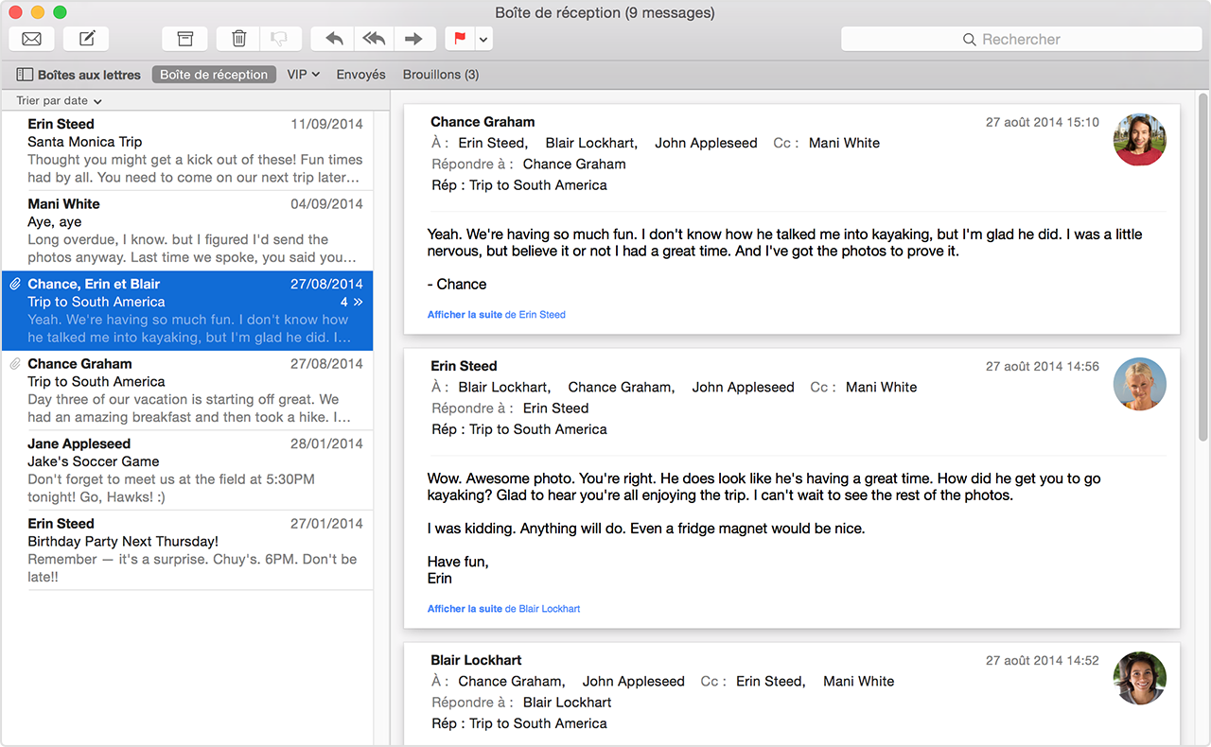
Task: Forward the selected message
Action: 414,39
